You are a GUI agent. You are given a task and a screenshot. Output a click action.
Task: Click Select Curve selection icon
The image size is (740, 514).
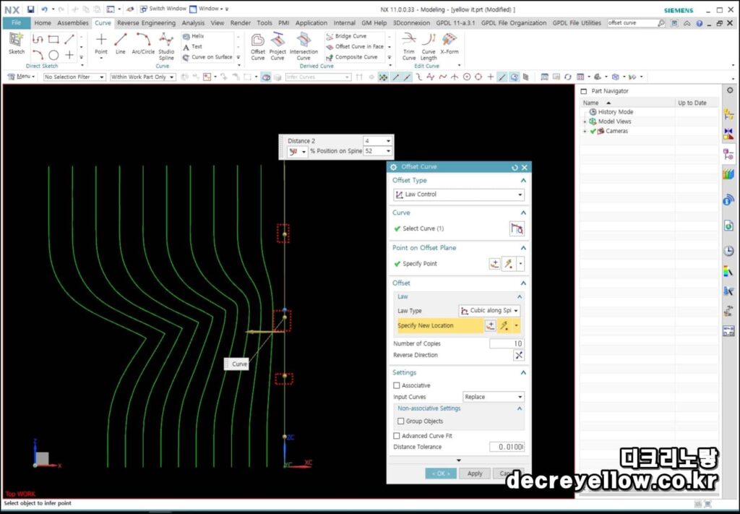click(x=517, y=228)
